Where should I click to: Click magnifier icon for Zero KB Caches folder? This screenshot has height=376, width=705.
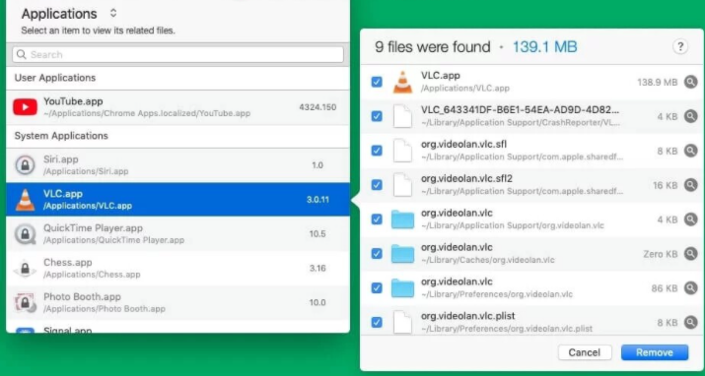click(x=690, y=254)
